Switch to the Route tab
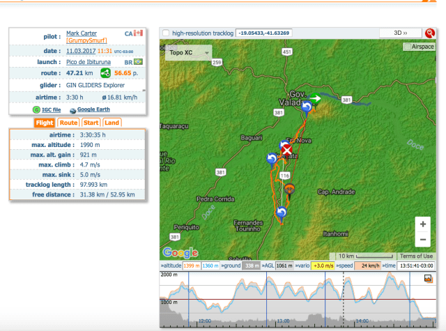This screenshot has height=331, width=446. 68,123
